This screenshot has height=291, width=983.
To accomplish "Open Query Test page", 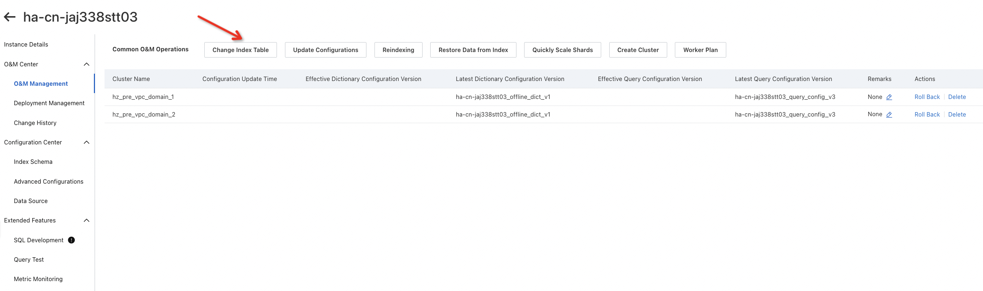I will coord(29,259).
